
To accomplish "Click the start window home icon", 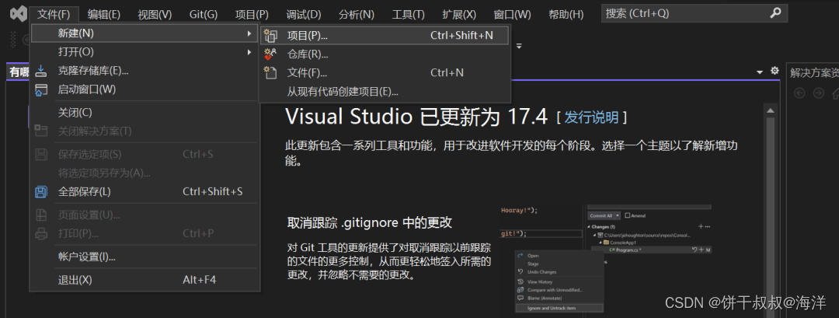I will [41, 89].
